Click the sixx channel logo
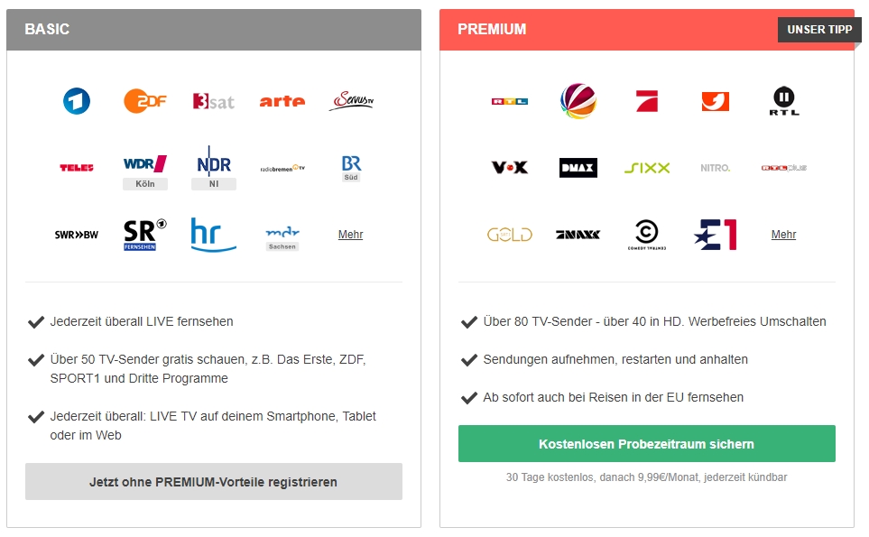This screenshot has width=869, height=537. tap(647, 167)
